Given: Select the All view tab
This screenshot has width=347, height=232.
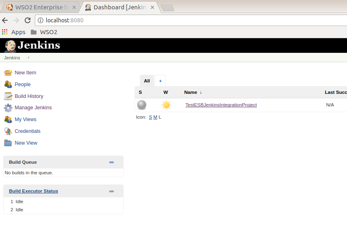Looking at the screenshot, I should click(x=147, y=81).
